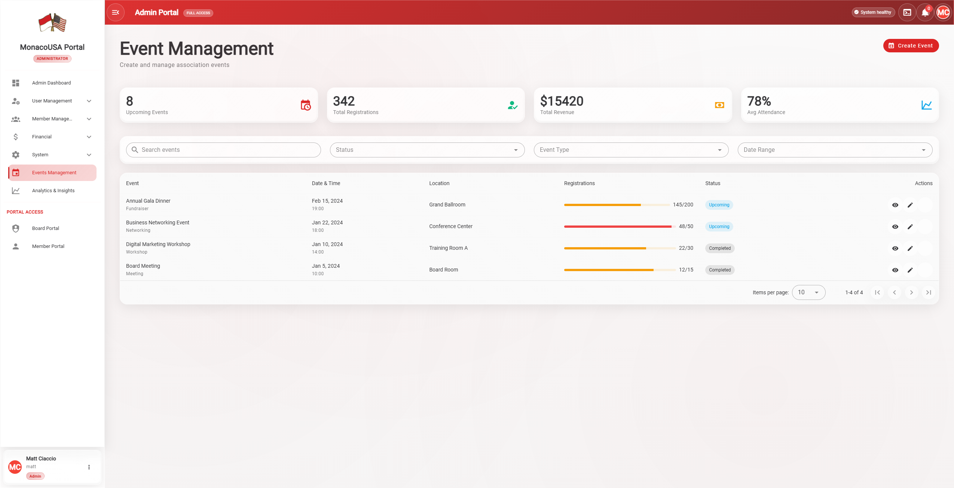Click the Create Event button
Screen dimensions: 954x488
click(911, 46)
